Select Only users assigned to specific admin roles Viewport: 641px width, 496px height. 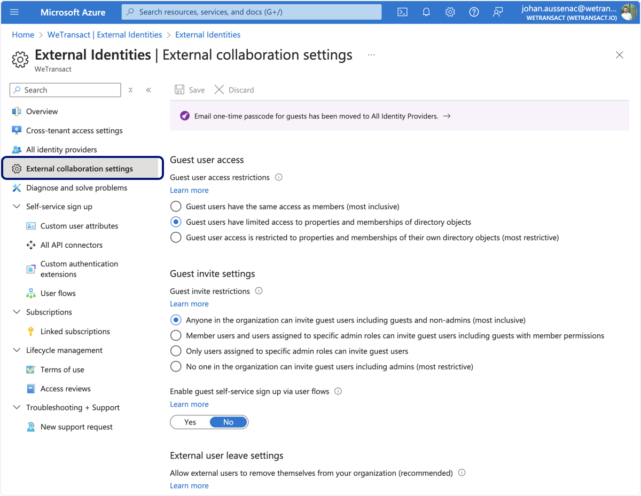click(176, 351)
